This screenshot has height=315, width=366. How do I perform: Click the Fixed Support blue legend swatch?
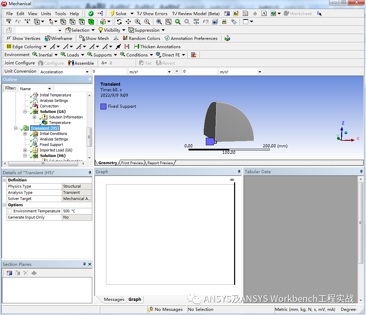tap(103, 107)
